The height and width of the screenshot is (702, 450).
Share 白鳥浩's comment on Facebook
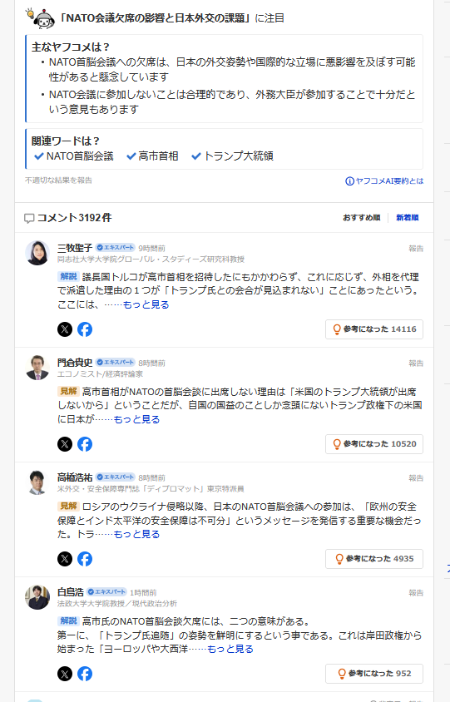click(x=85, y=674)
